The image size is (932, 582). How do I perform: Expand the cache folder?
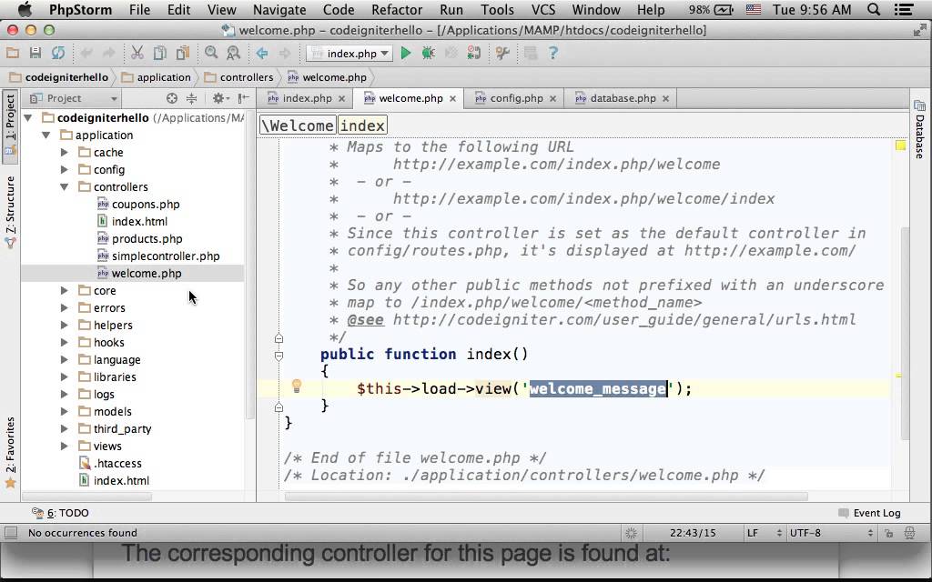point(65,153)
